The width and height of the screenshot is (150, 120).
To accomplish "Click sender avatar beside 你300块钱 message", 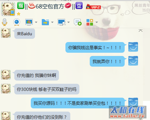I will [x=6, y=89].
